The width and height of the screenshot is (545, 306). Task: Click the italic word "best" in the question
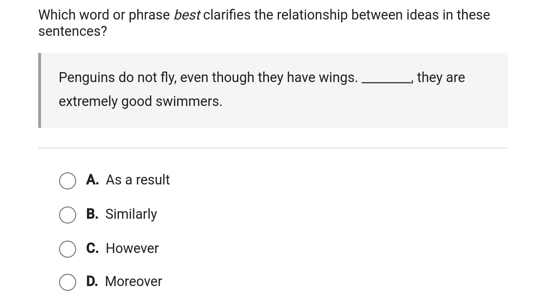pyautogui.click(x=187, y=15)
